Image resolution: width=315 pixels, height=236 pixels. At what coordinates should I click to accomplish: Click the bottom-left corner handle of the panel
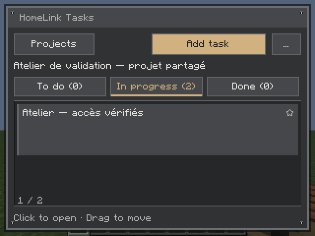coord(12,223)
